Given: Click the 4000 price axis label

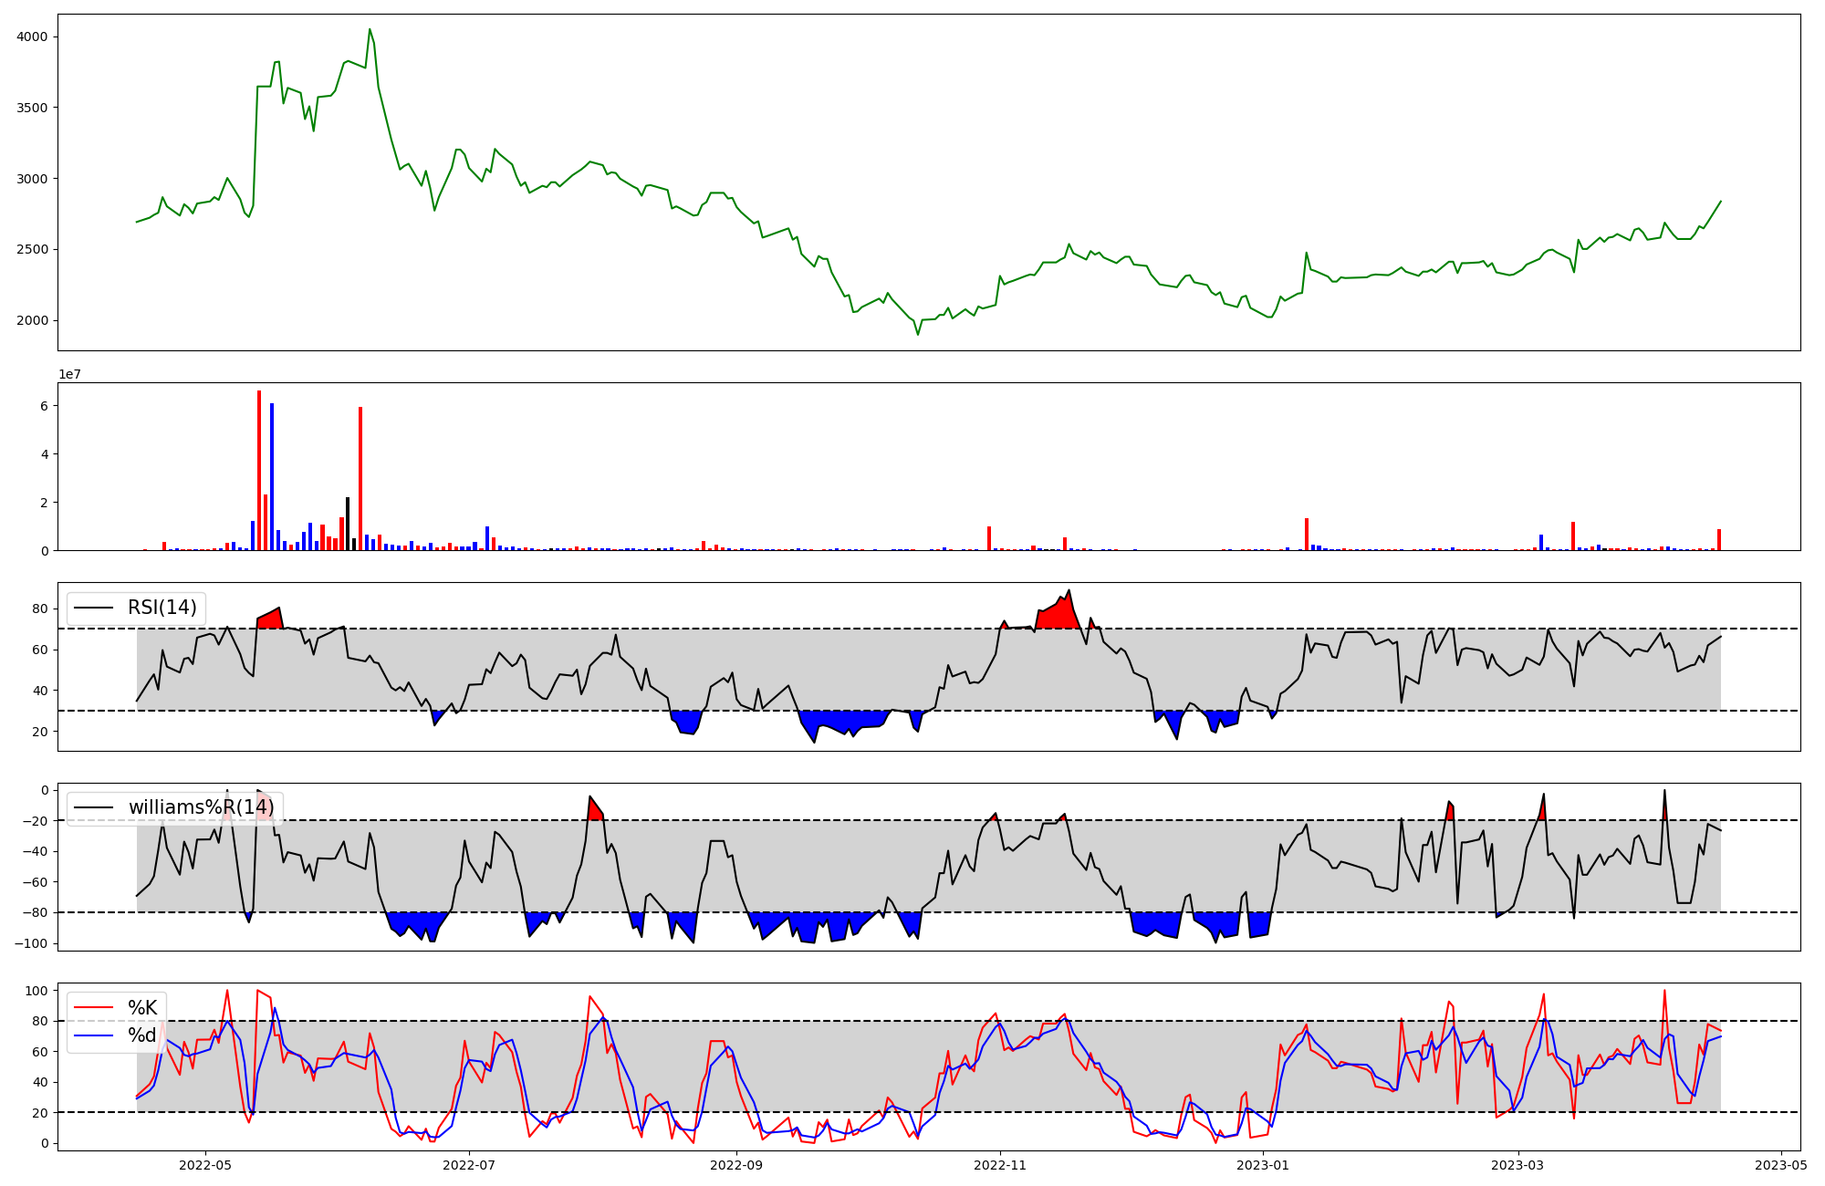Looking at the screenshot, I should point(32,36).
